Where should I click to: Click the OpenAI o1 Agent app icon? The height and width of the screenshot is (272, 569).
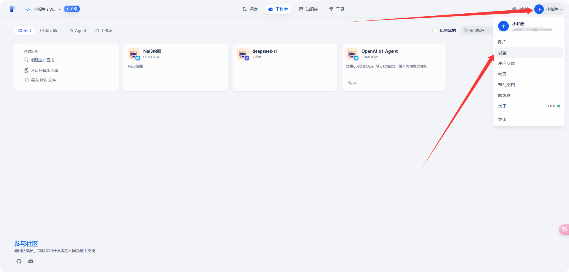pos(352,54)
